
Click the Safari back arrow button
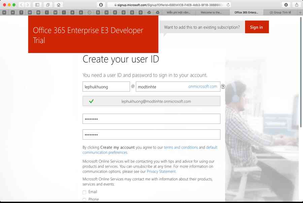click(x=22, y=5)
